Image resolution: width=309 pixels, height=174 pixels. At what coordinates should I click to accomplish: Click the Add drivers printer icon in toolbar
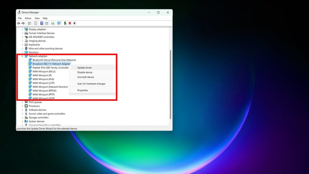pyautogui.click(x=53, y=23)
